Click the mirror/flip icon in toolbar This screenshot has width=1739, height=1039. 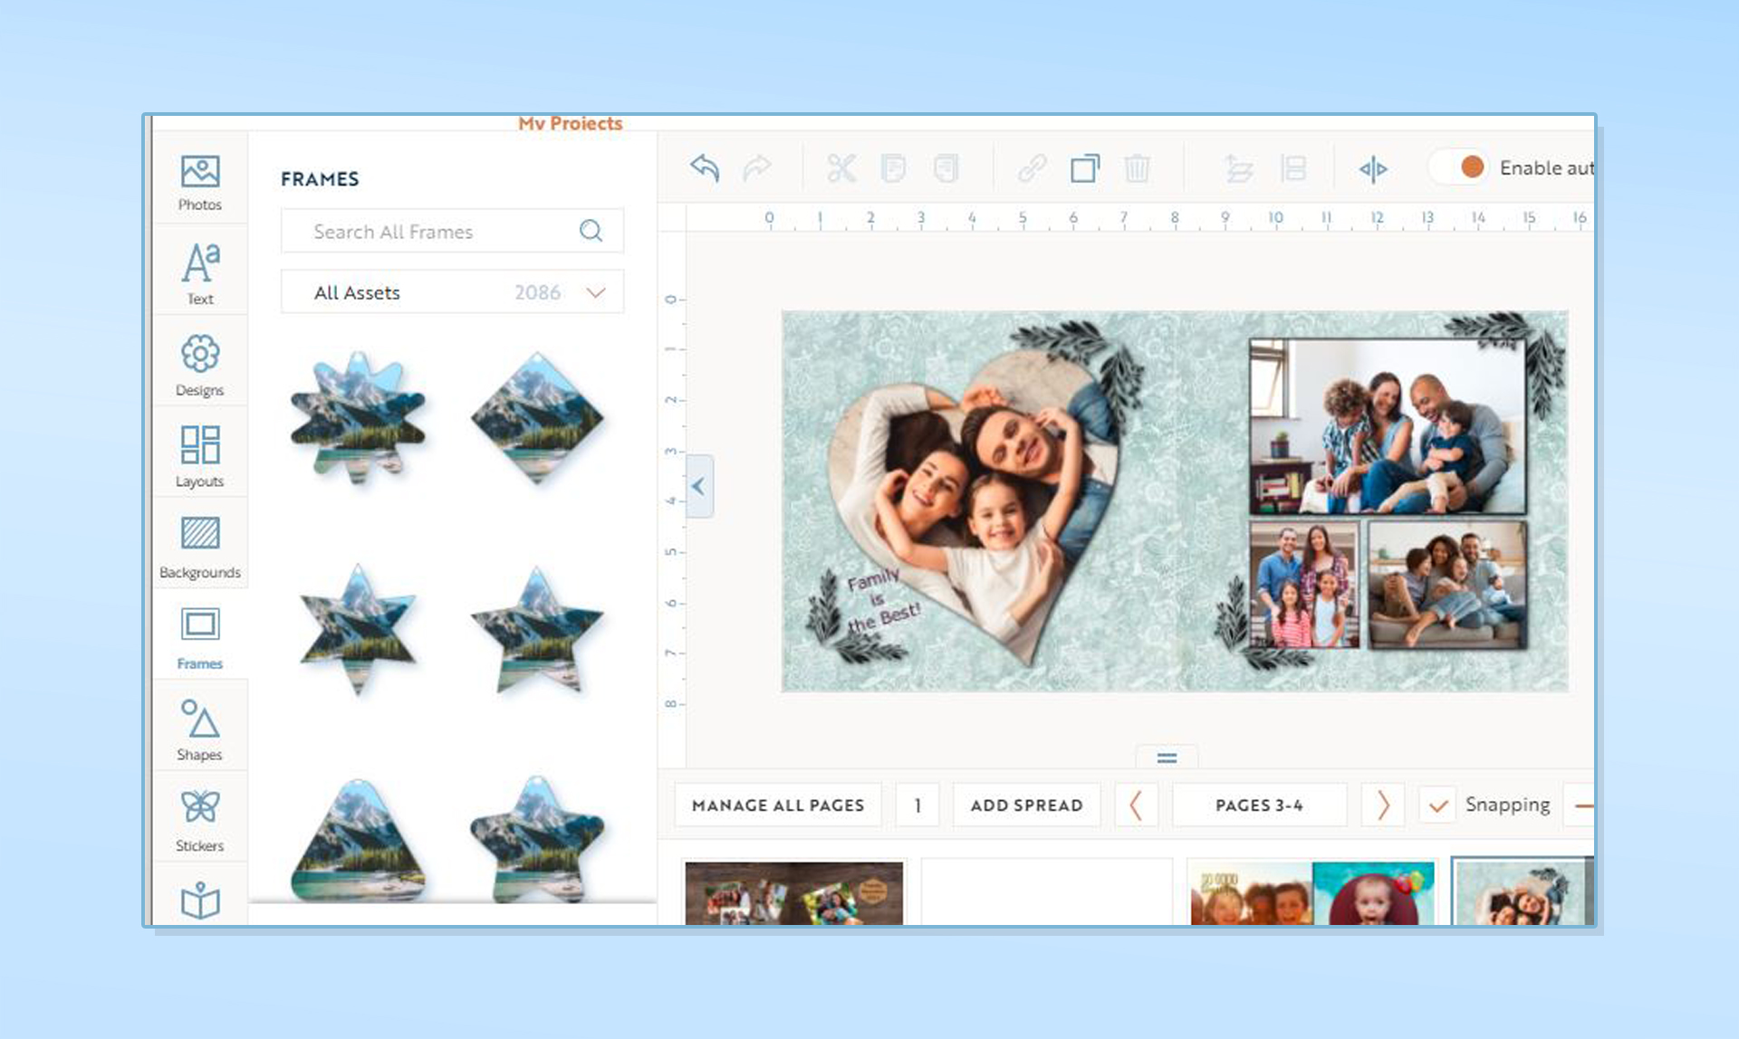coord(1371,168)
